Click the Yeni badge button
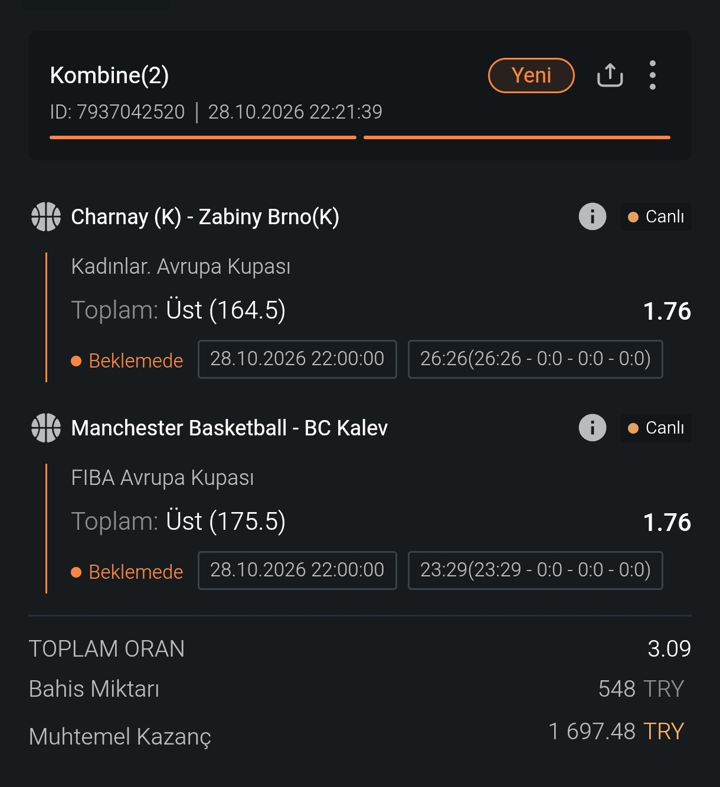This screenshot has height=787, width=720. point(531,76)
